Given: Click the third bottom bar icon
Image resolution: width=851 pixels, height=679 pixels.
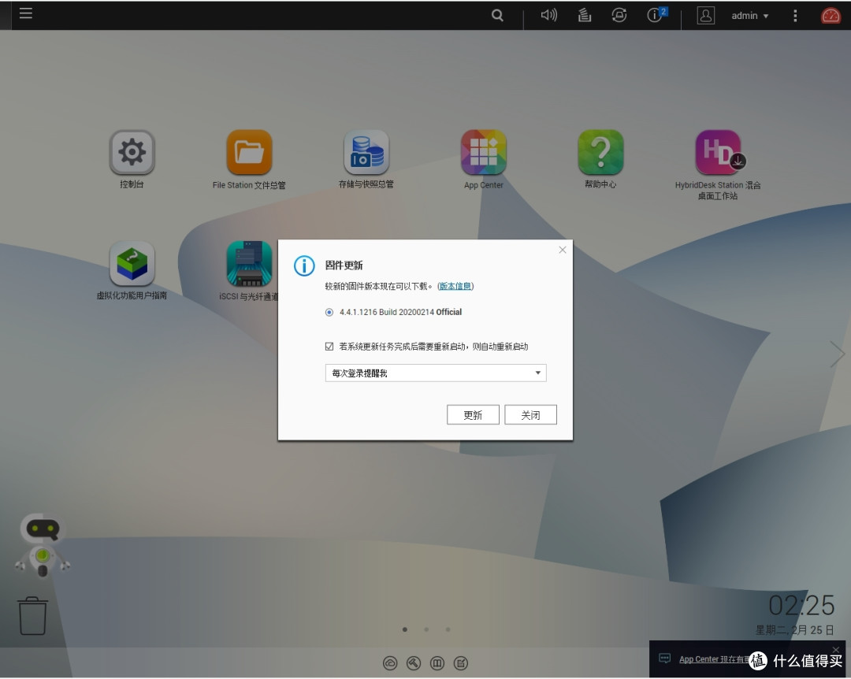Looking at the screenshot, I should tap(437, 663).
